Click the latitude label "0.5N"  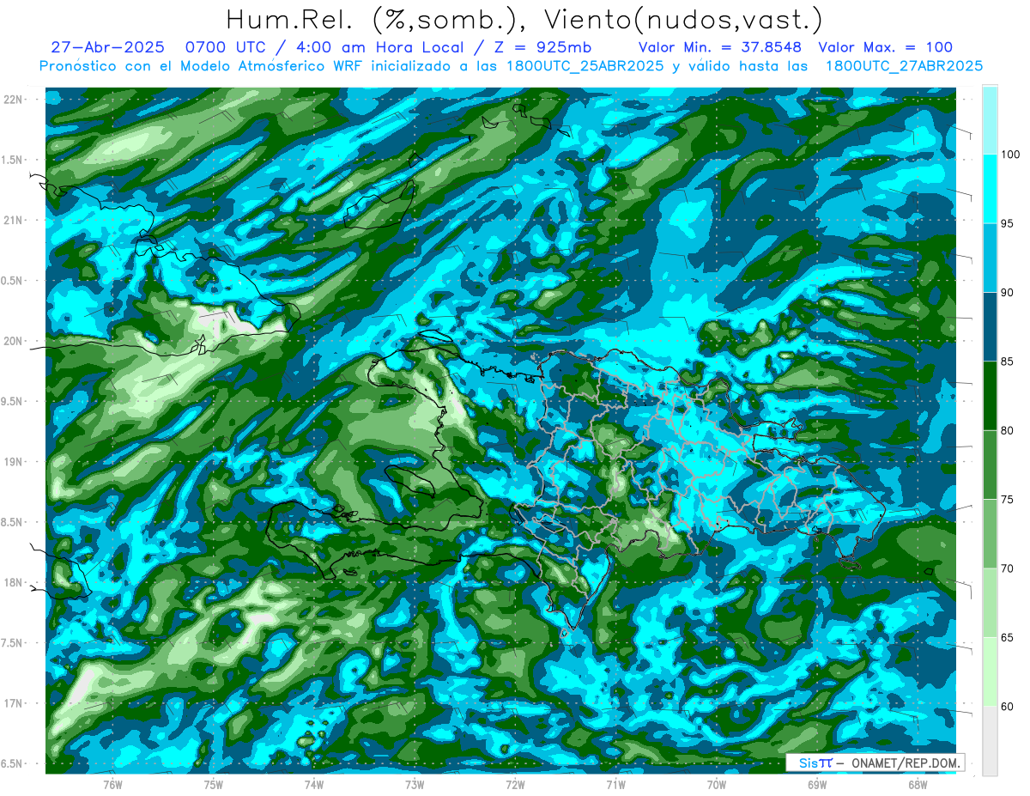(11, 281)
